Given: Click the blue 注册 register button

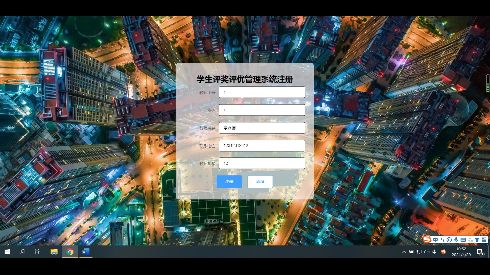Looking at the screenshot, I should 229,182.
